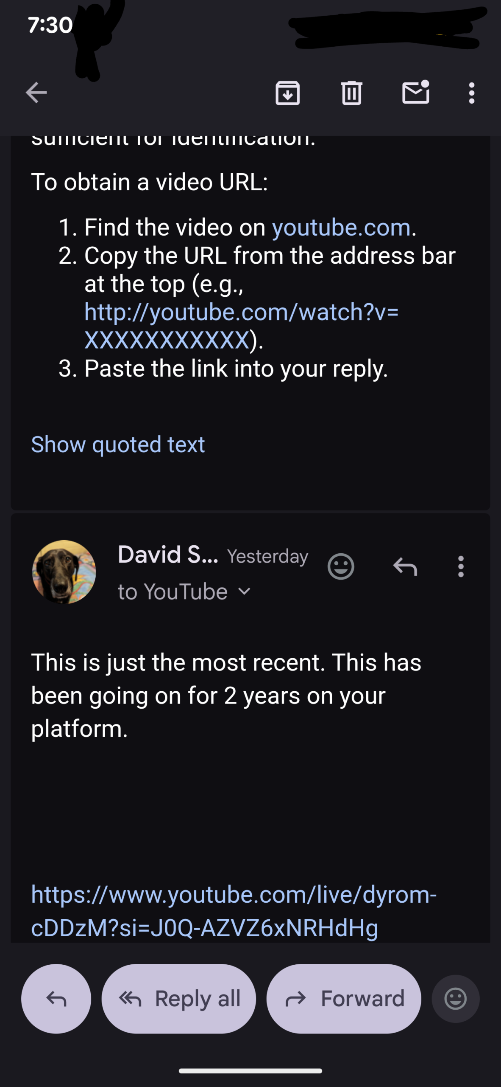501x1087 pixels.
Task: Delete this email with trash icon
Action: pyautogui.click(x=351, y=93)
